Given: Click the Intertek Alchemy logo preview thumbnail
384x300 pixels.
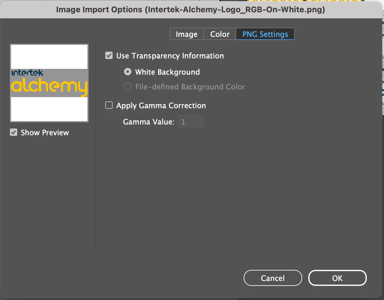Looking at the screenshot, I should 49,83.
